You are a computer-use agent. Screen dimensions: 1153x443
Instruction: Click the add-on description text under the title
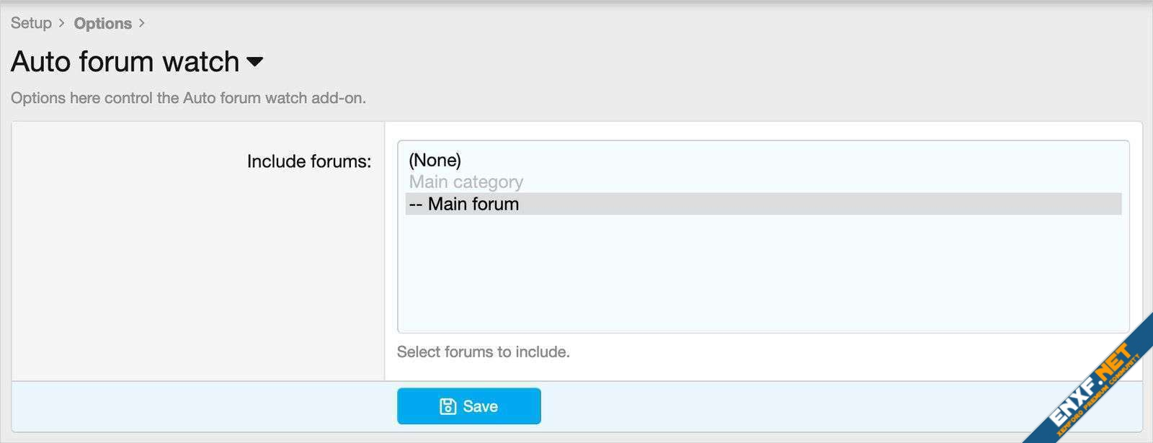pos(188,98)
